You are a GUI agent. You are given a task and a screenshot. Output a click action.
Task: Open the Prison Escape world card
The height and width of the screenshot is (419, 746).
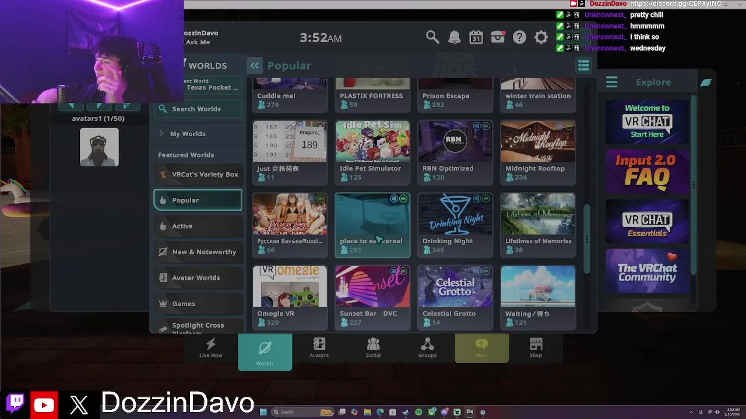click(455, 95)
